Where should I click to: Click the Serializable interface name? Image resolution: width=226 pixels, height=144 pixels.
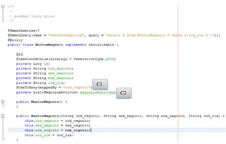[101, 45]
